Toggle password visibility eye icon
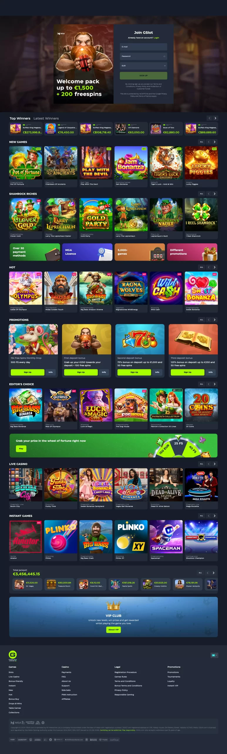The height and width of the screenshot is (754, 227). pyautogui.click(x=164, y=56)
